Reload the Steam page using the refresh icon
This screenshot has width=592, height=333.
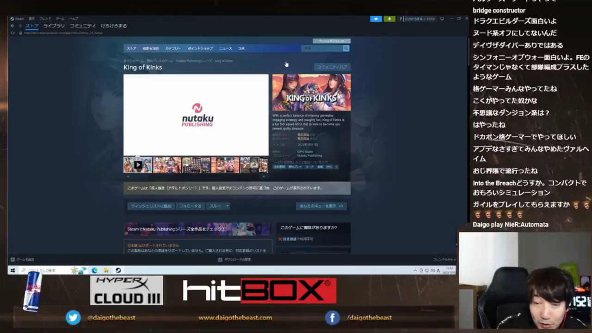tap(12, 33)
